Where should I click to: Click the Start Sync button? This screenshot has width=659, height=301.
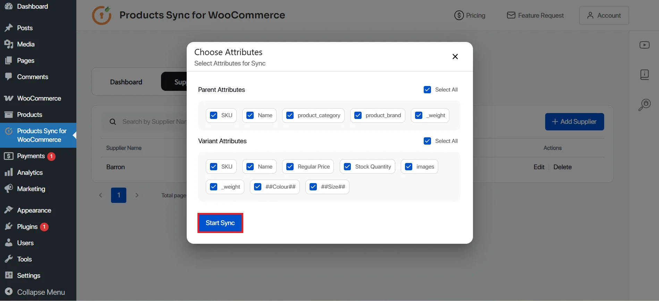[220, 223]
